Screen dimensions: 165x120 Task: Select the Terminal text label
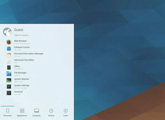[18, 92]
